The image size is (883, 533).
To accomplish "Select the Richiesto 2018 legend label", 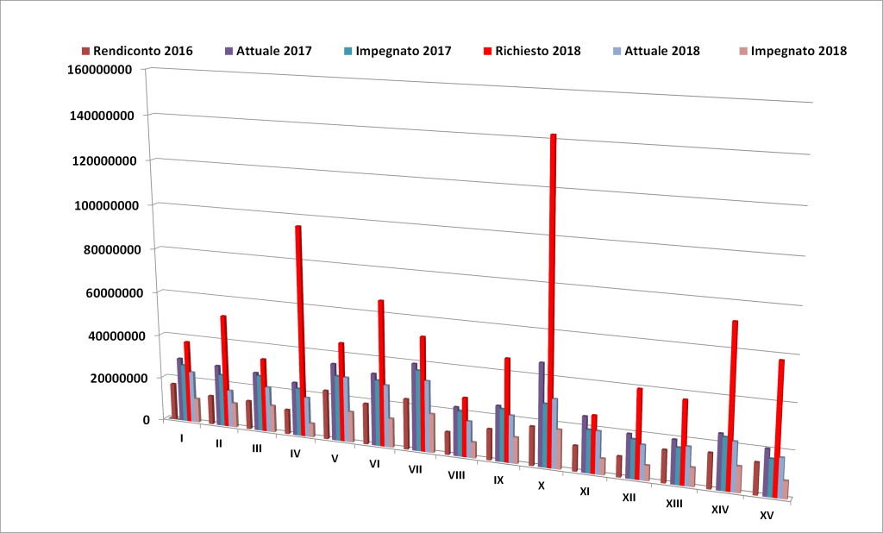I will pyautogui.click(x=538, y=51).
